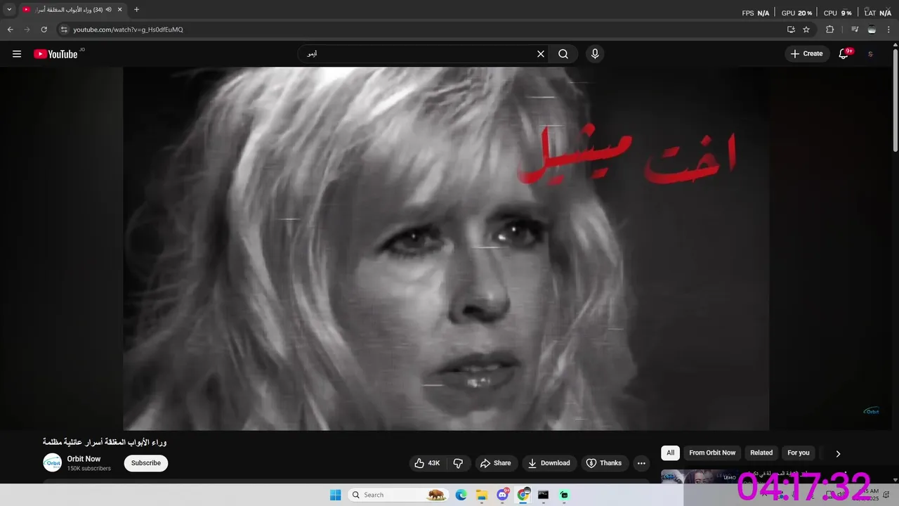Click the video player to pause
This screenshot has height=506, width=899.
click(x=446, y=248)
